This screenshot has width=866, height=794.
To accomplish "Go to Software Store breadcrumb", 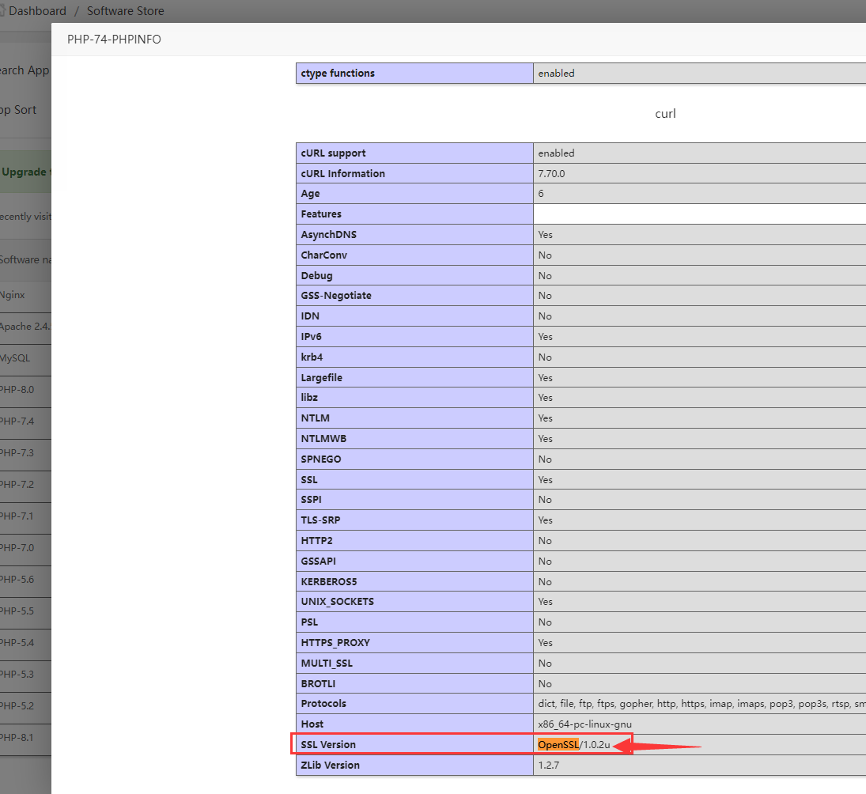I will point(125,11).
